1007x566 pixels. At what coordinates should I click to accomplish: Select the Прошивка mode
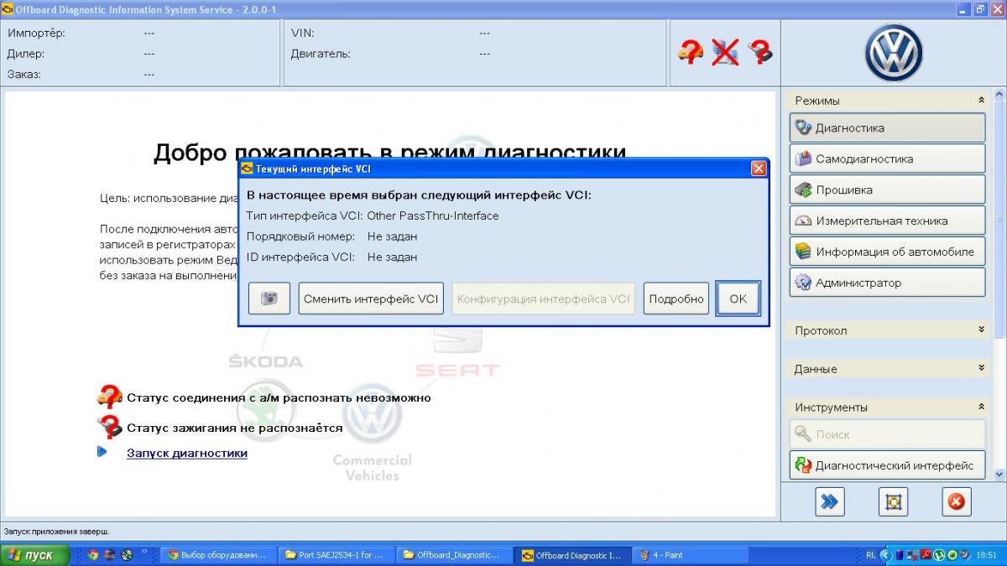887,190
